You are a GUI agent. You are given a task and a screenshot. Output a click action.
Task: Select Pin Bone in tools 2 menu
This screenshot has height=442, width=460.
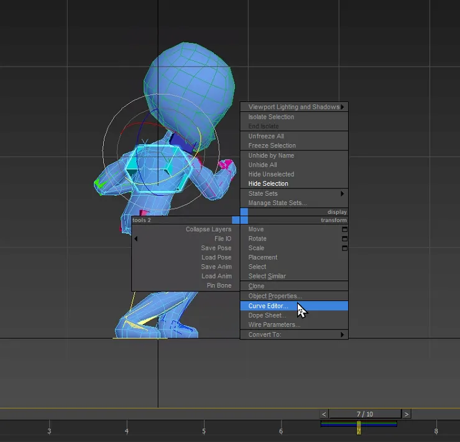(x=219, y=286)
